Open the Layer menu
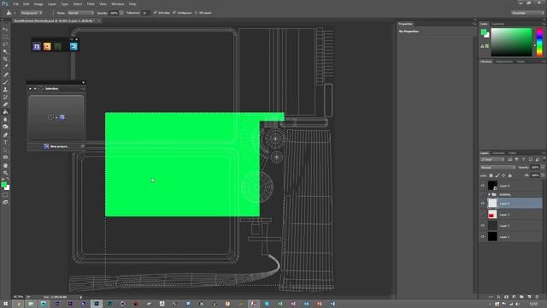 [x=52, y=3]
